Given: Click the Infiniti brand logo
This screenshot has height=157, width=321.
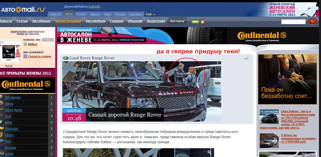Looking at the screenshot, I should click(2, 154).
